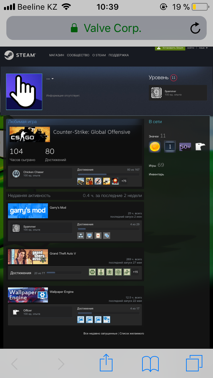Open the ПОДДЕРЖКА support menu
The height and width of the screenshot is (378, 213).
[119, 55]
